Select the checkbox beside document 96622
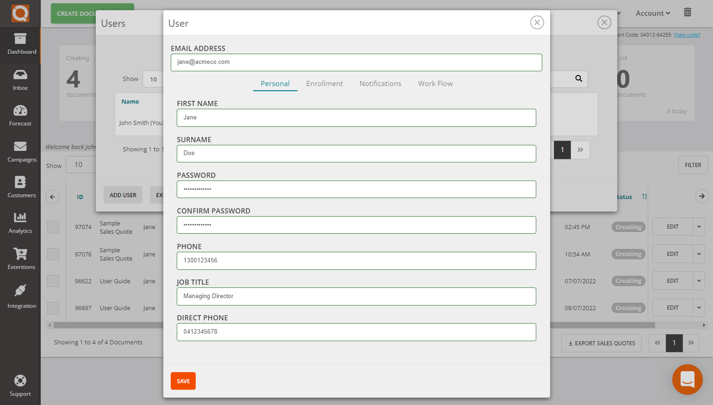This screenshot has height=405, width=713. click(53, 281)
